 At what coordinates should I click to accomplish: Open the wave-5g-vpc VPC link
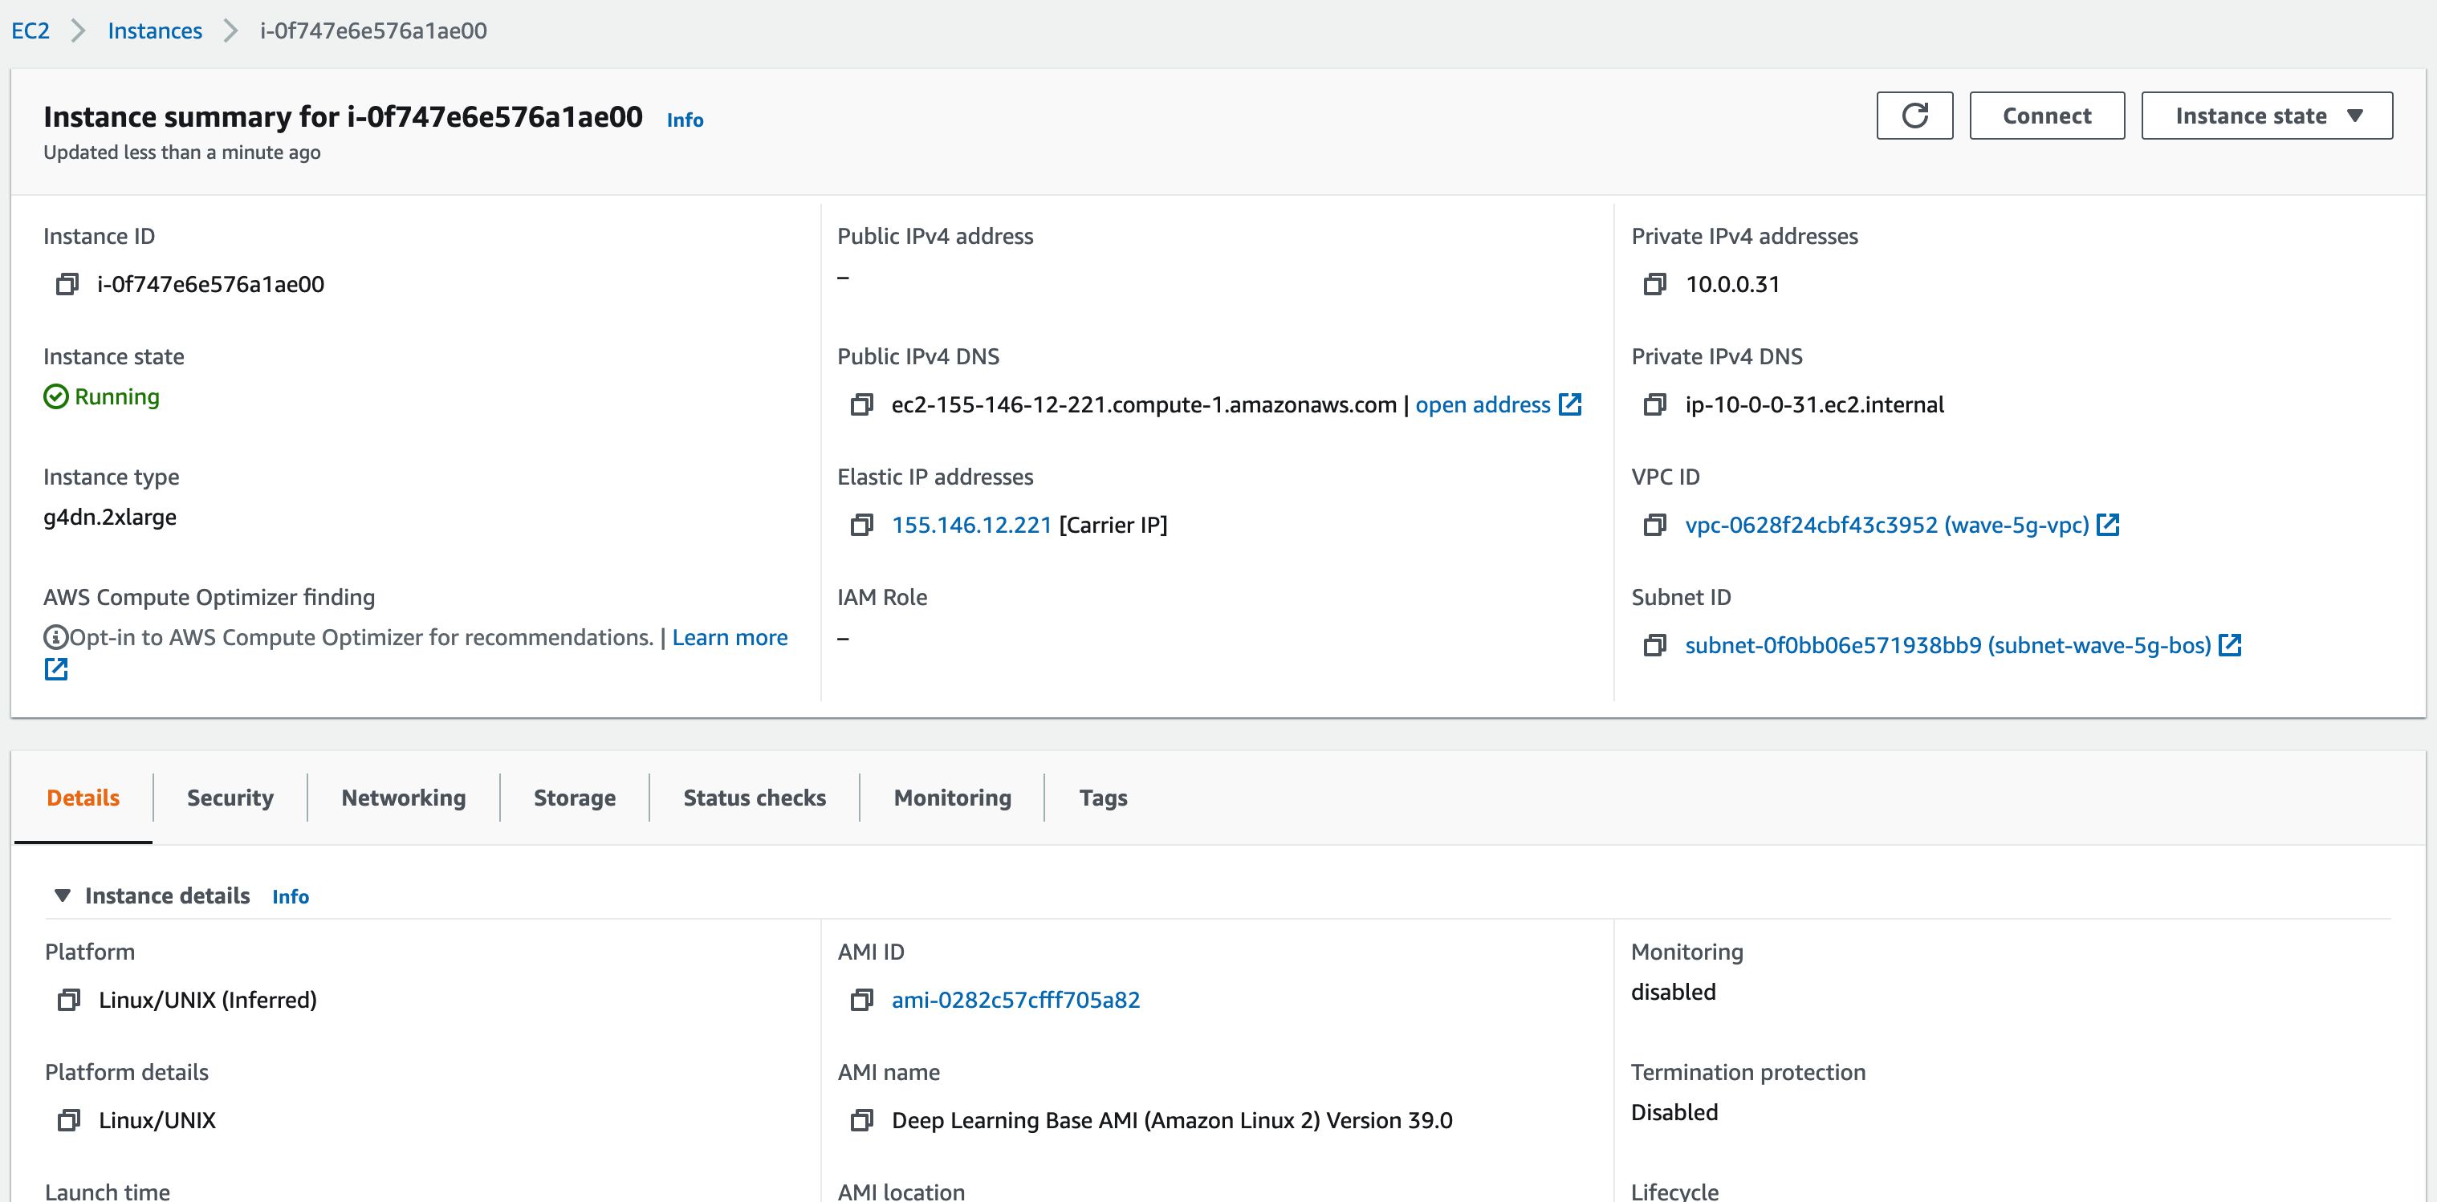click(1886, 525)
